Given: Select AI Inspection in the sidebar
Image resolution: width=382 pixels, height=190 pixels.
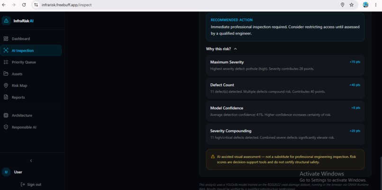Looking at the screenshot, I should [31, 50].
